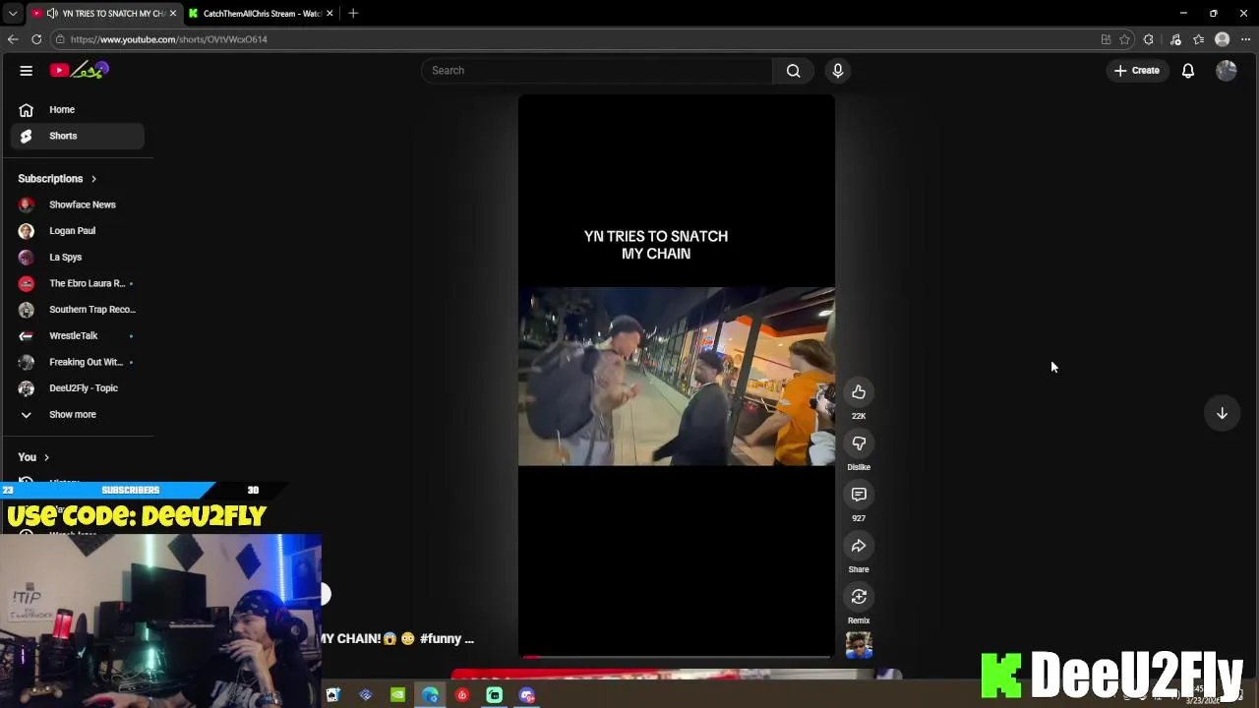Open Logan Paul subscription
The image size is (1259, 708).
coord(78,231)
